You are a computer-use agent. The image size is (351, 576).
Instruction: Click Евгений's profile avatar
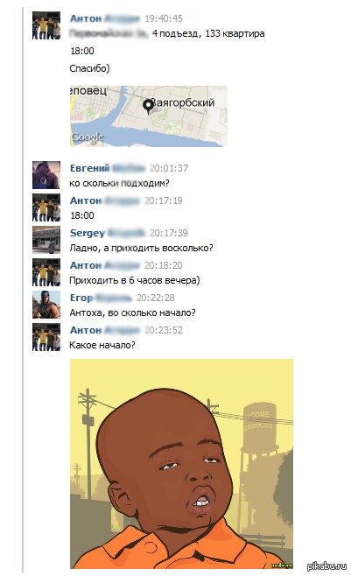(46, 175)
